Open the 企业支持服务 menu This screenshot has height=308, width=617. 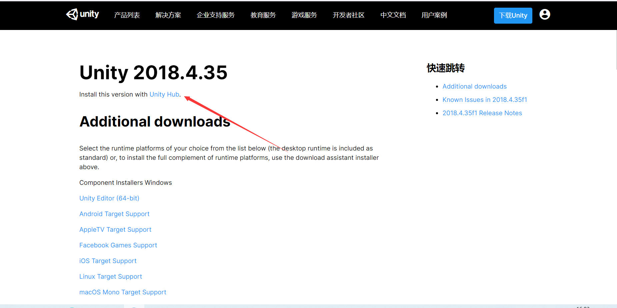click(216, 15)
